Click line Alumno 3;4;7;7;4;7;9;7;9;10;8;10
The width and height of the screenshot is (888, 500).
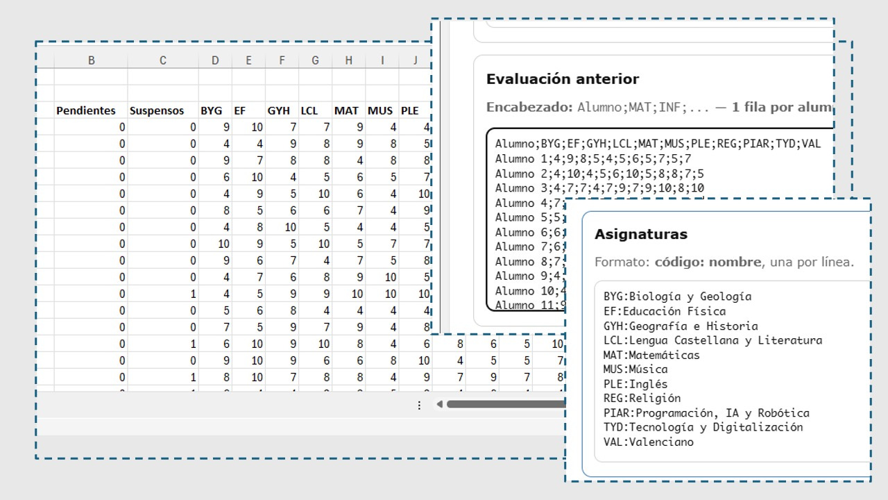(599, 187)
